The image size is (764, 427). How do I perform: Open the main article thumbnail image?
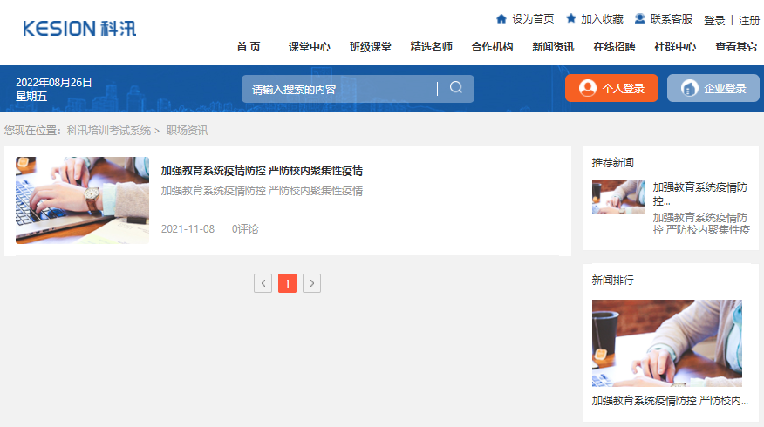(x=82, y=200)
